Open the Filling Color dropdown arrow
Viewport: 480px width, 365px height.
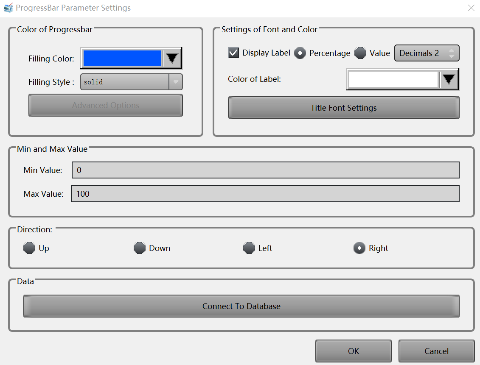point(172,58)
